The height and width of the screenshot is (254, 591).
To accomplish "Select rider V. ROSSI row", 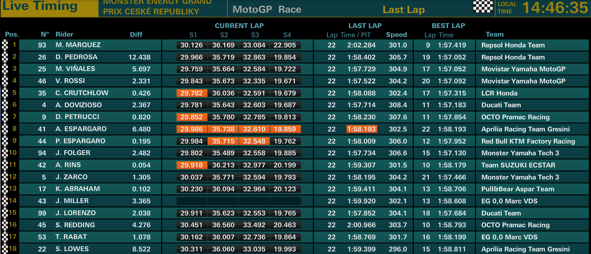I will coord(295,81).
